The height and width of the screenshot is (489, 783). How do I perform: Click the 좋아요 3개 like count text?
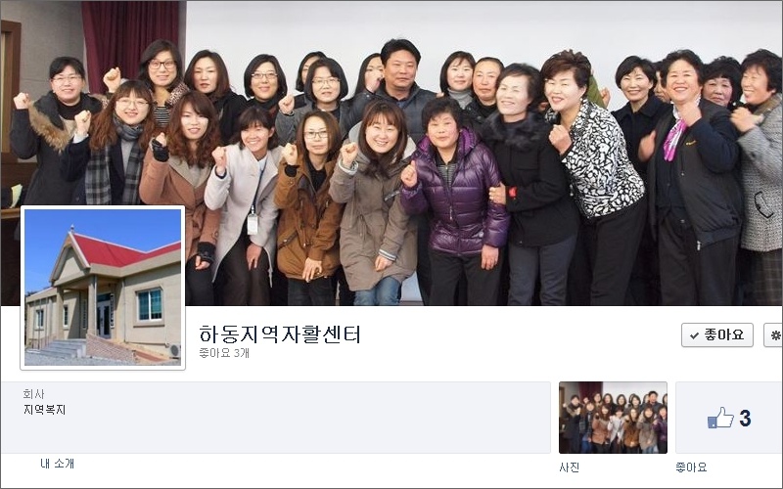click(x=224, y=353)
